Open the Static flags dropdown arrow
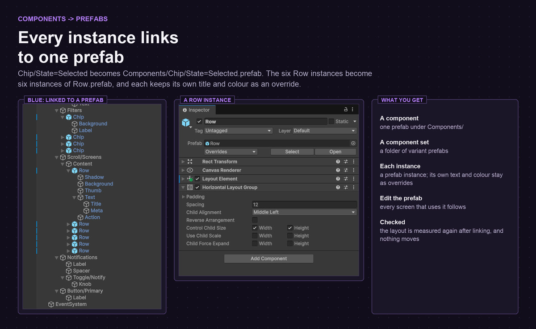 (x=355, y=121)
